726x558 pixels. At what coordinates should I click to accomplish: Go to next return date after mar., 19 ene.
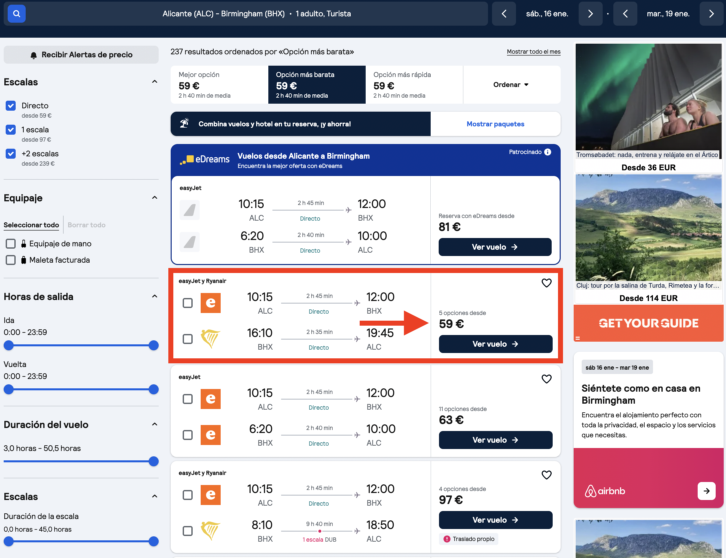[711, 14]
